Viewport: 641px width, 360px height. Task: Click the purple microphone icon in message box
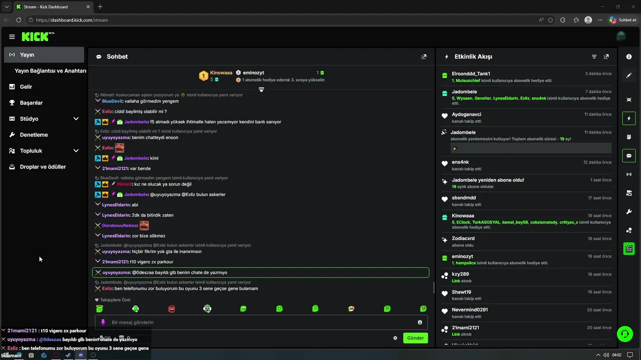point(103,322)
